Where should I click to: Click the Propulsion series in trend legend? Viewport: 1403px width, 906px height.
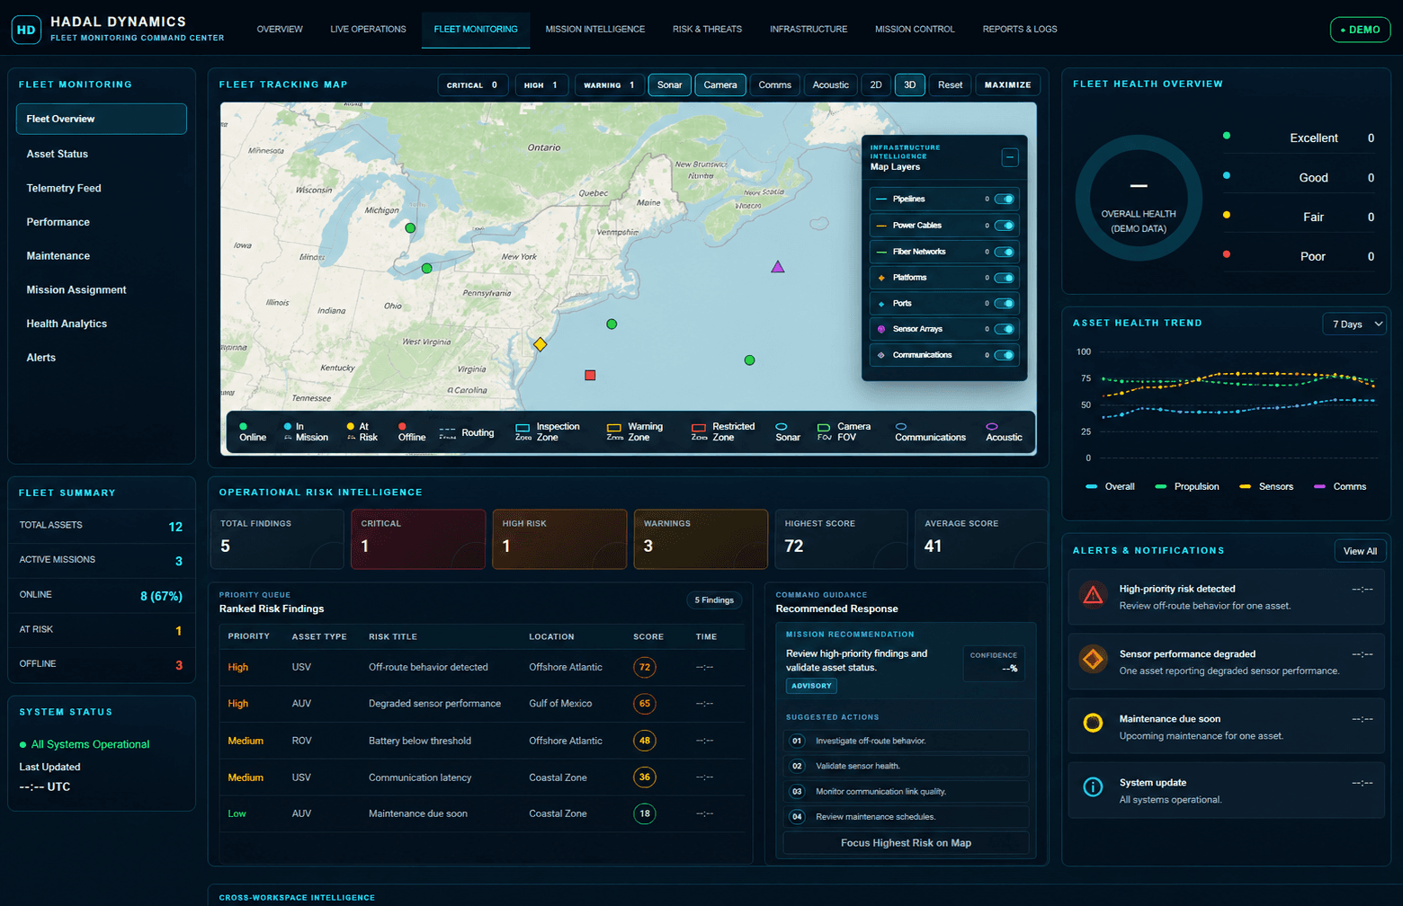(1187, 486)
